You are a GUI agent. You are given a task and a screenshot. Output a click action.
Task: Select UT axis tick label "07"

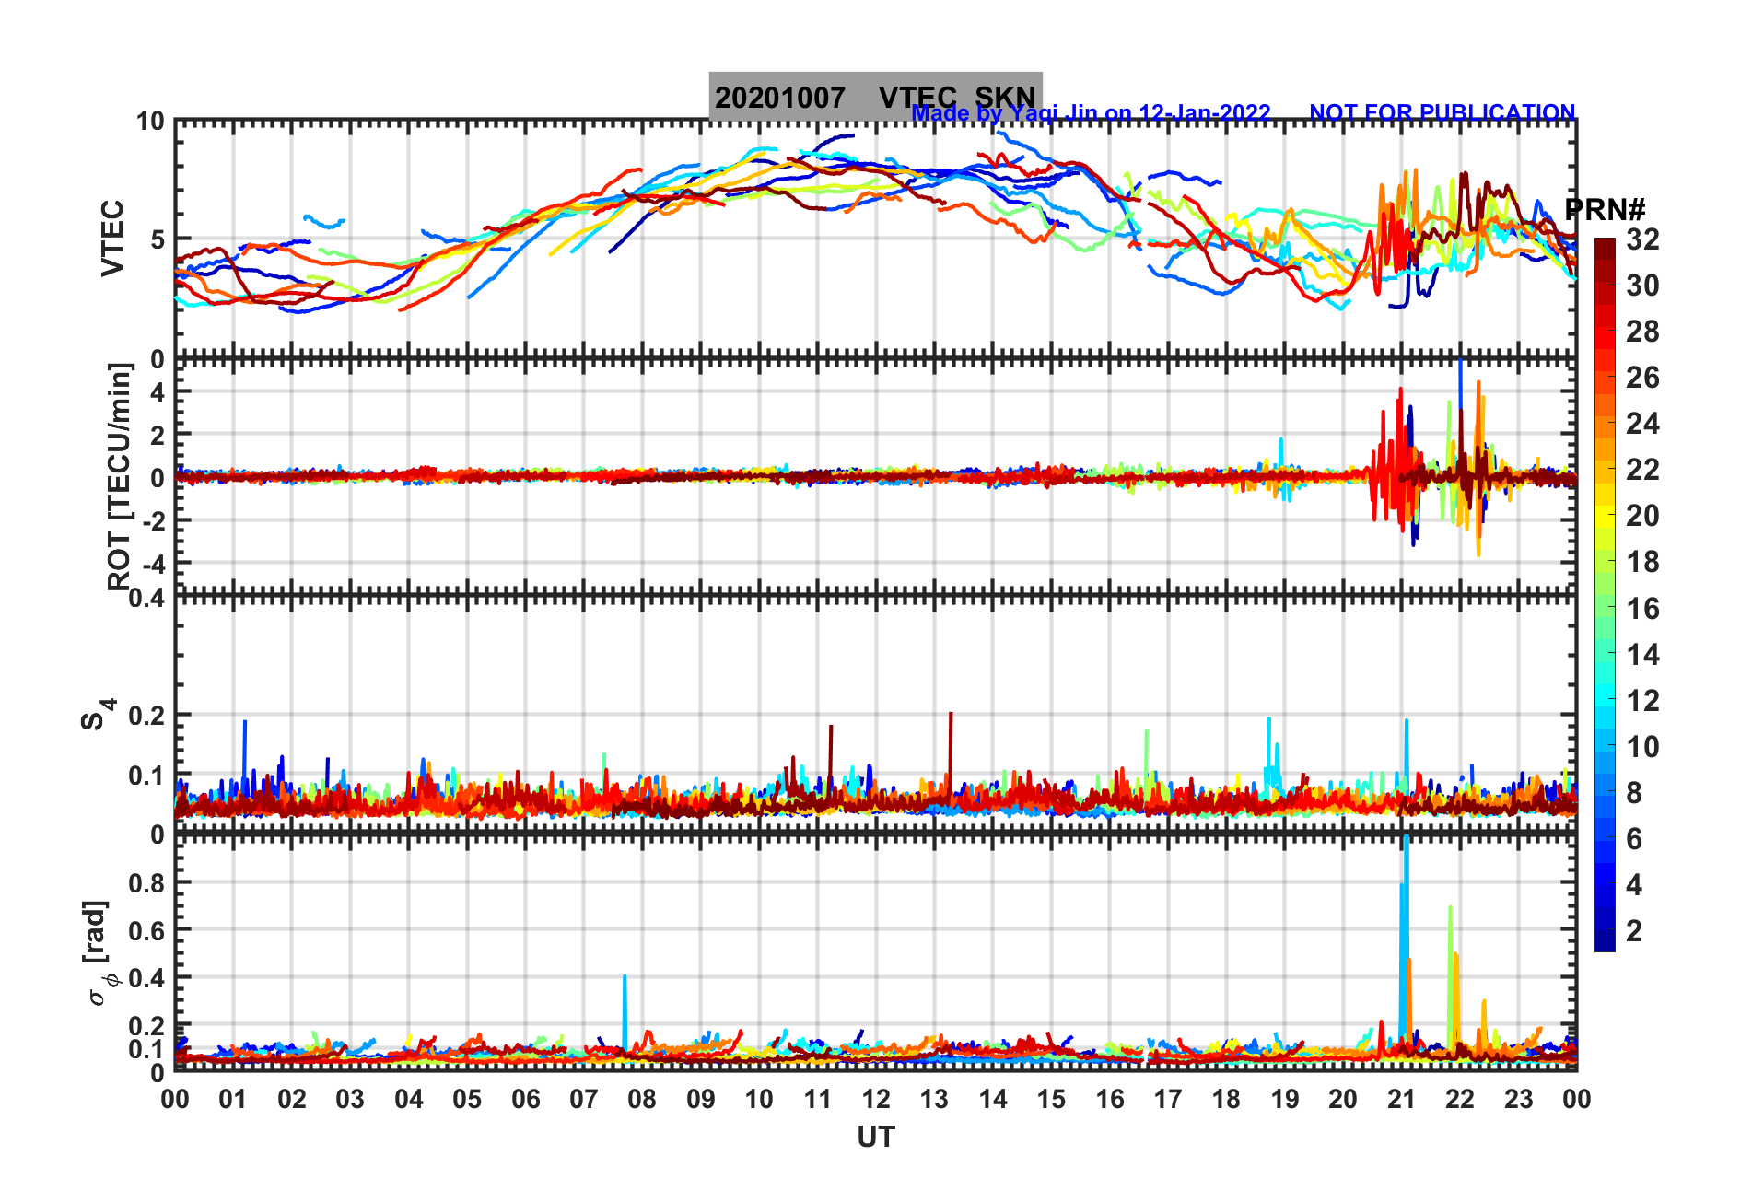point(584,1099)
